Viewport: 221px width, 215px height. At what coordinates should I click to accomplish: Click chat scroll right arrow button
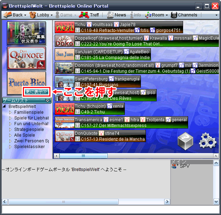click(167, 202)
